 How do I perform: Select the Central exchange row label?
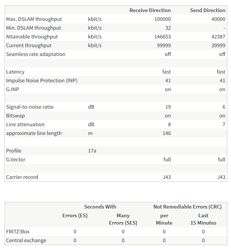(x=26, y=240)
